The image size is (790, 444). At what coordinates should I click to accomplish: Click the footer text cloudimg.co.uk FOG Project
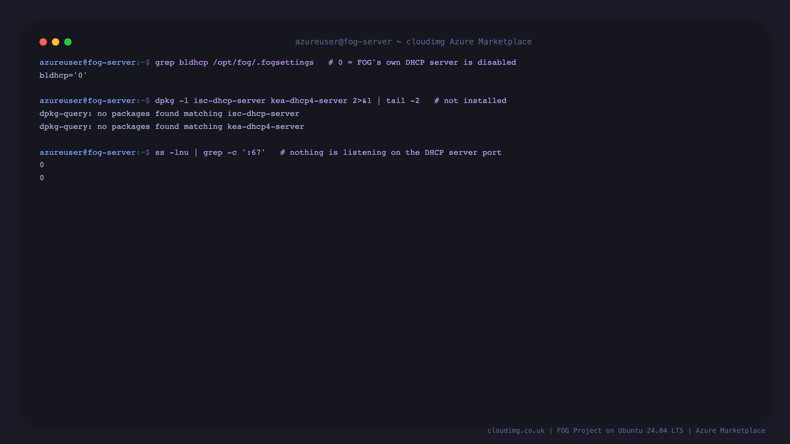pyautogui.click(x=626, y=430)
